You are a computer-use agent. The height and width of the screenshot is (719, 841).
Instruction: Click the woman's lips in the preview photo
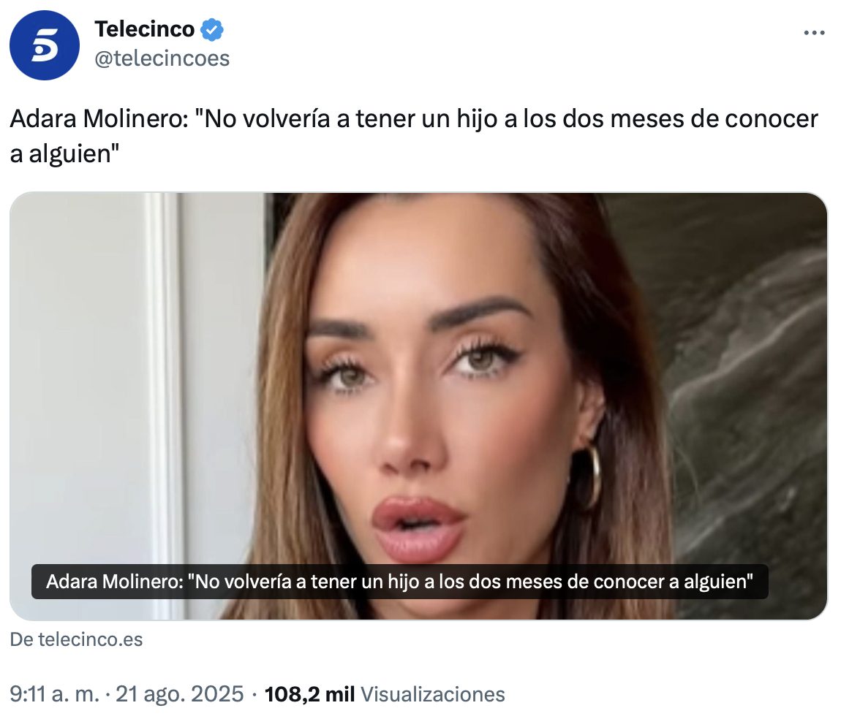pos(418,528)
